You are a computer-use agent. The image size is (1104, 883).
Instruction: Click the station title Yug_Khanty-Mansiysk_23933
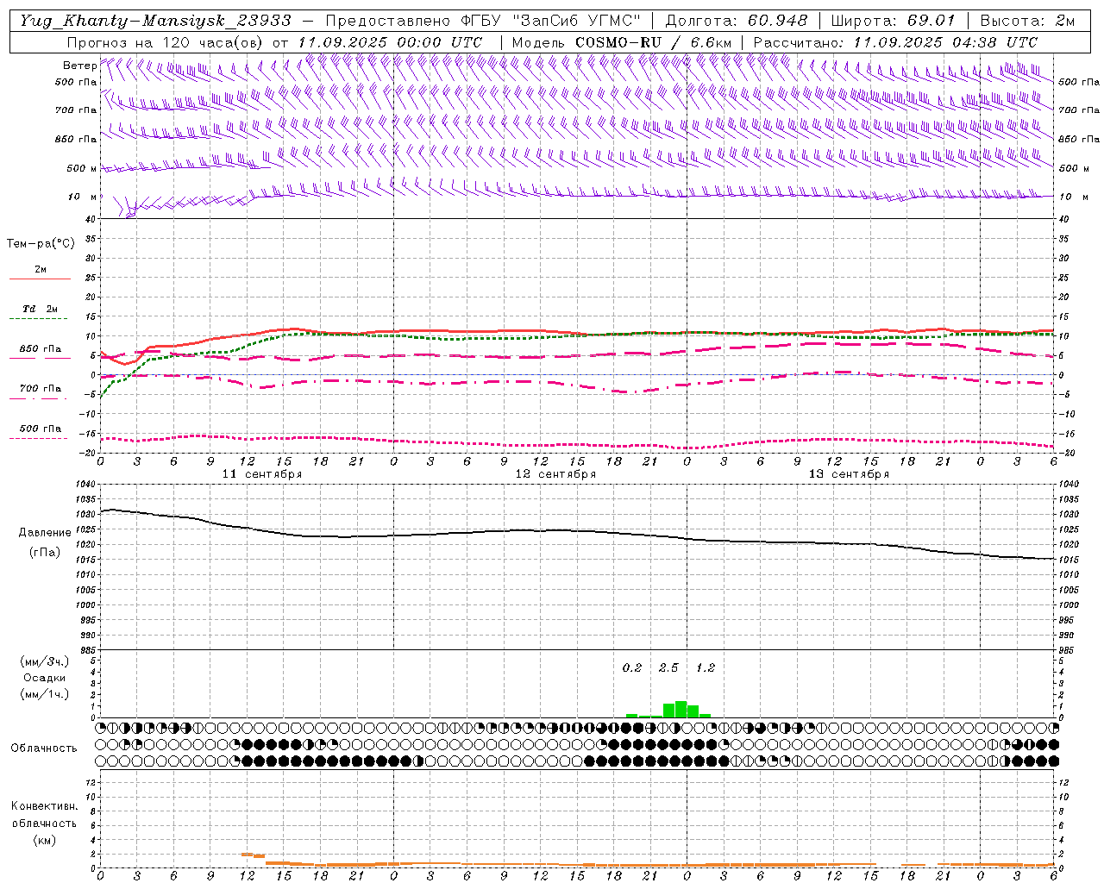155,21
